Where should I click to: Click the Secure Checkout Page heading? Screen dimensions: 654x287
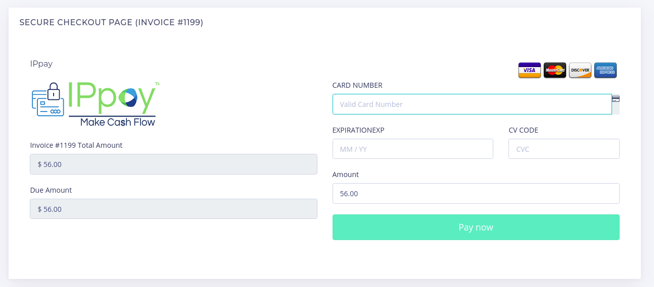coord(111,22)
